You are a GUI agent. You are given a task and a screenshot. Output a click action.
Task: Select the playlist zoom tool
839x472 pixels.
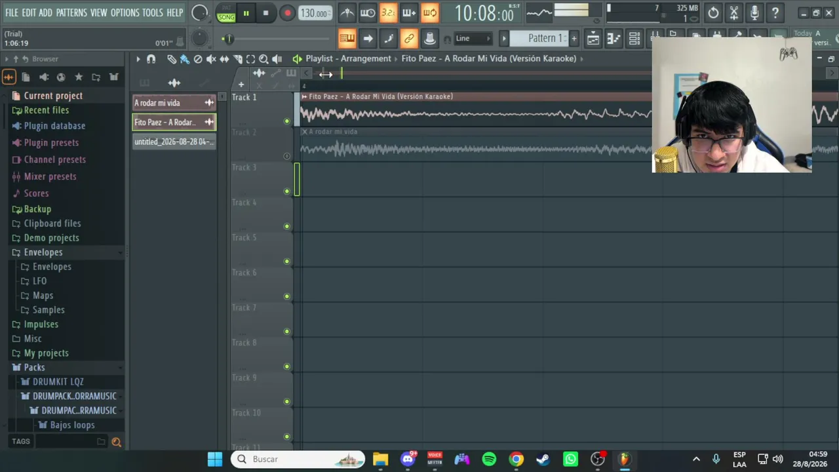pos(263,59)
